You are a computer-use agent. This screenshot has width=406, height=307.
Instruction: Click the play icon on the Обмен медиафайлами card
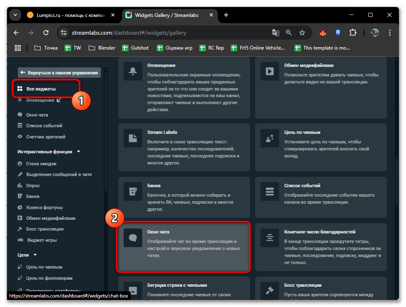click(270, 71)
